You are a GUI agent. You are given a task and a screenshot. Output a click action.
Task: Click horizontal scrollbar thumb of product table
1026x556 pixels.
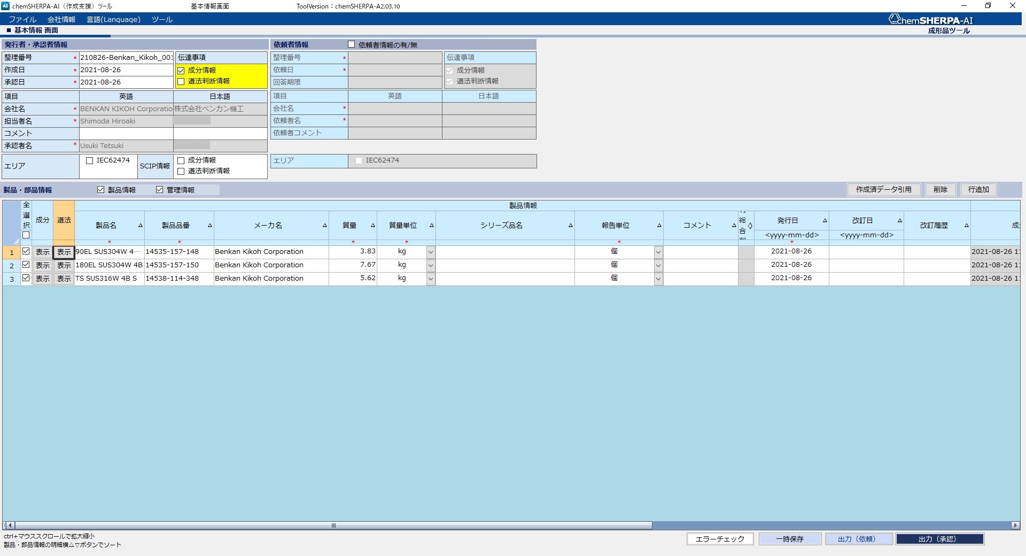(333, 526)
